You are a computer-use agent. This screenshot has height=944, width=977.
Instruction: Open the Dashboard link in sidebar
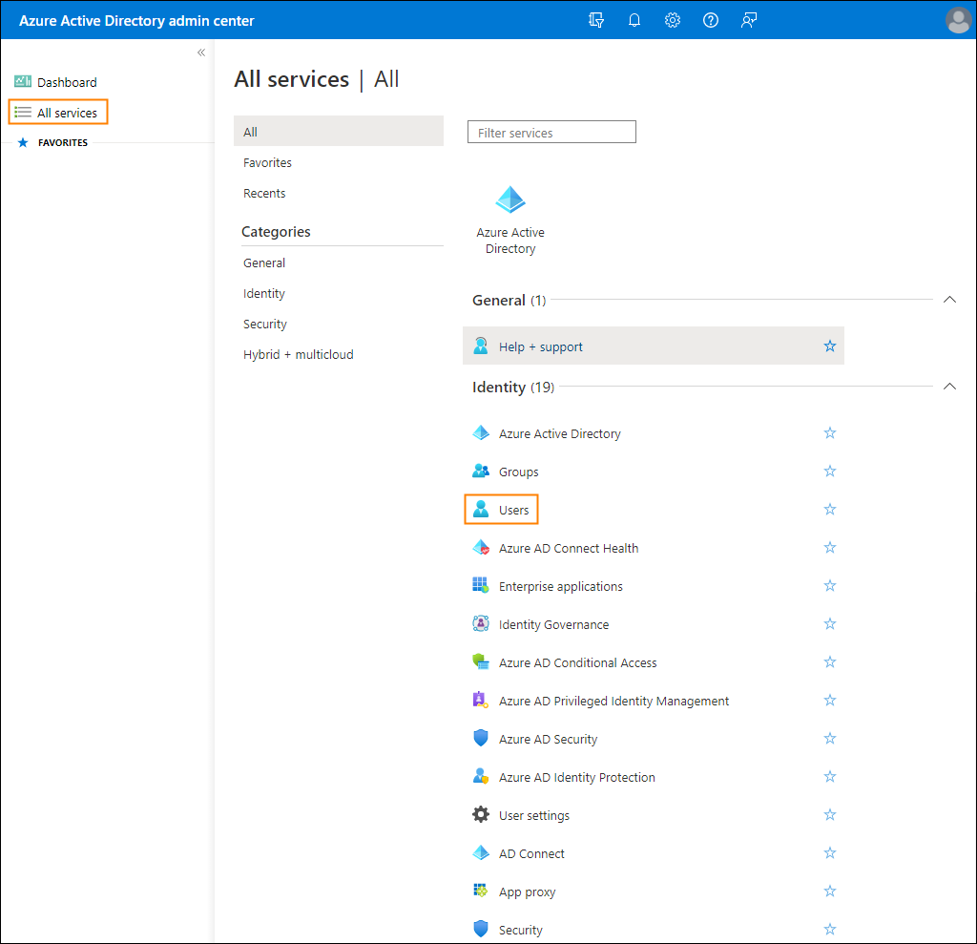point(67,82)
